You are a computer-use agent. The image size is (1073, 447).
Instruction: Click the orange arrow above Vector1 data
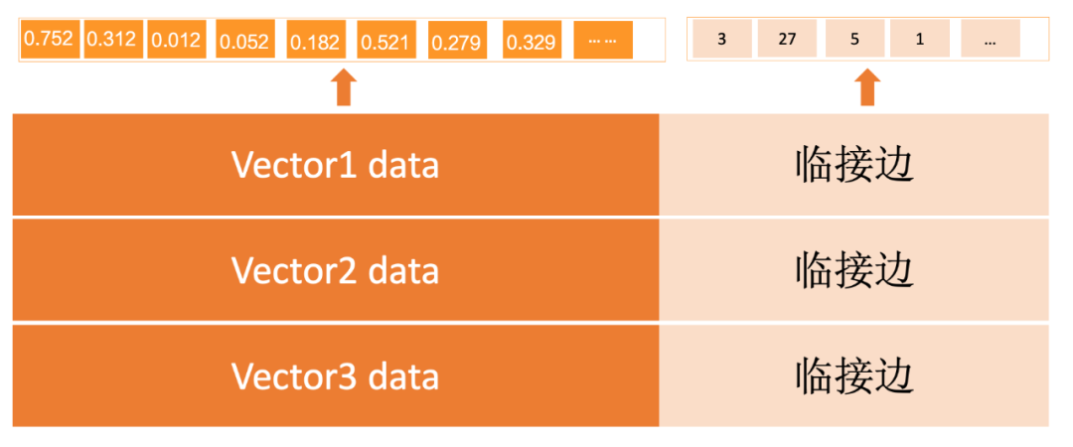click(344, 87)
